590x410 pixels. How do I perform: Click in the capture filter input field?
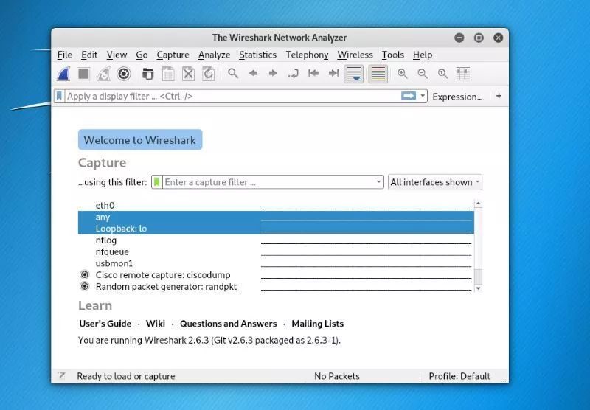coord(268,182)
